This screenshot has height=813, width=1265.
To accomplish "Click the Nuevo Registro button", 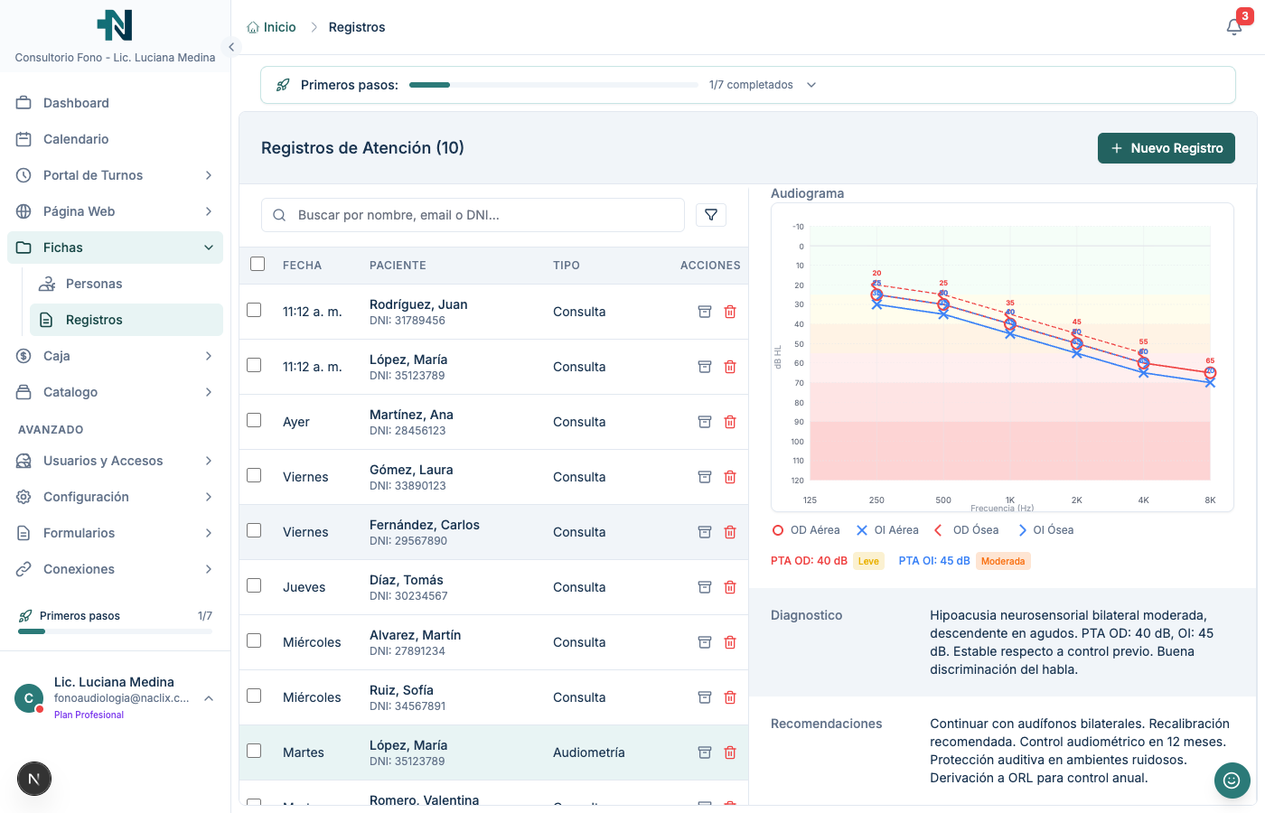I will pos(1166,148).
